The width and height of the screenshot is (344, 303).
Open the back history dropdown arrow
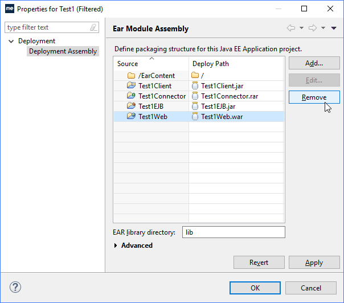[301, 28]
